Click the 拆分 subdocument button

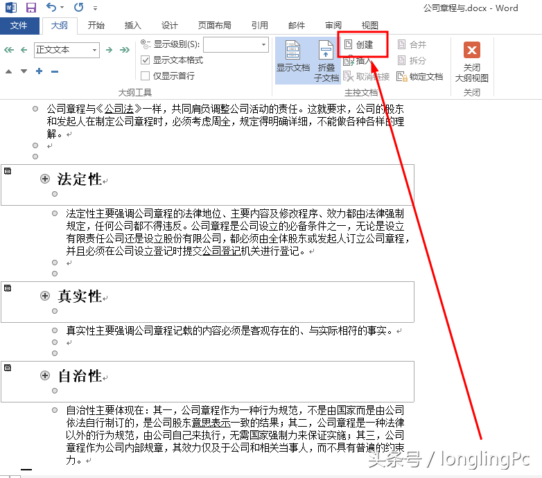click(x=412, y=61)
